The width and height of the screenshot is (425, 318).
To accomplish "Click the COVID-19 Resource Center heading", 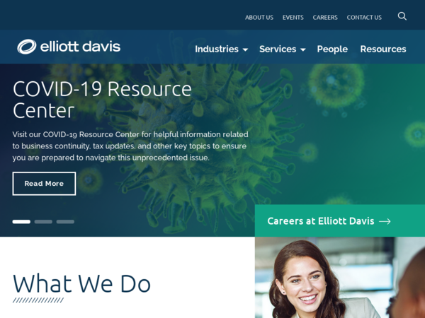I will 102,100.
